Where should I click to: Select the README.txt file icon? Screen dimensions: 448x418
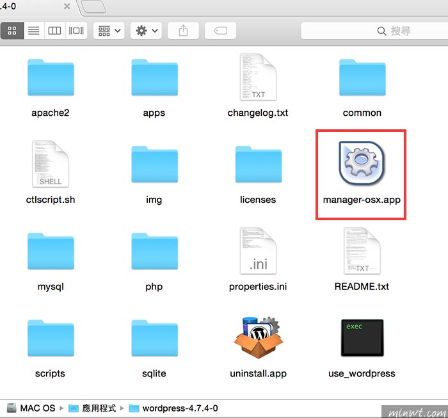pos(362,251)
